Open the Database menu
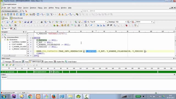Image resolution: width=176 pixels, height=99 pixels. (x=33, y=8)
